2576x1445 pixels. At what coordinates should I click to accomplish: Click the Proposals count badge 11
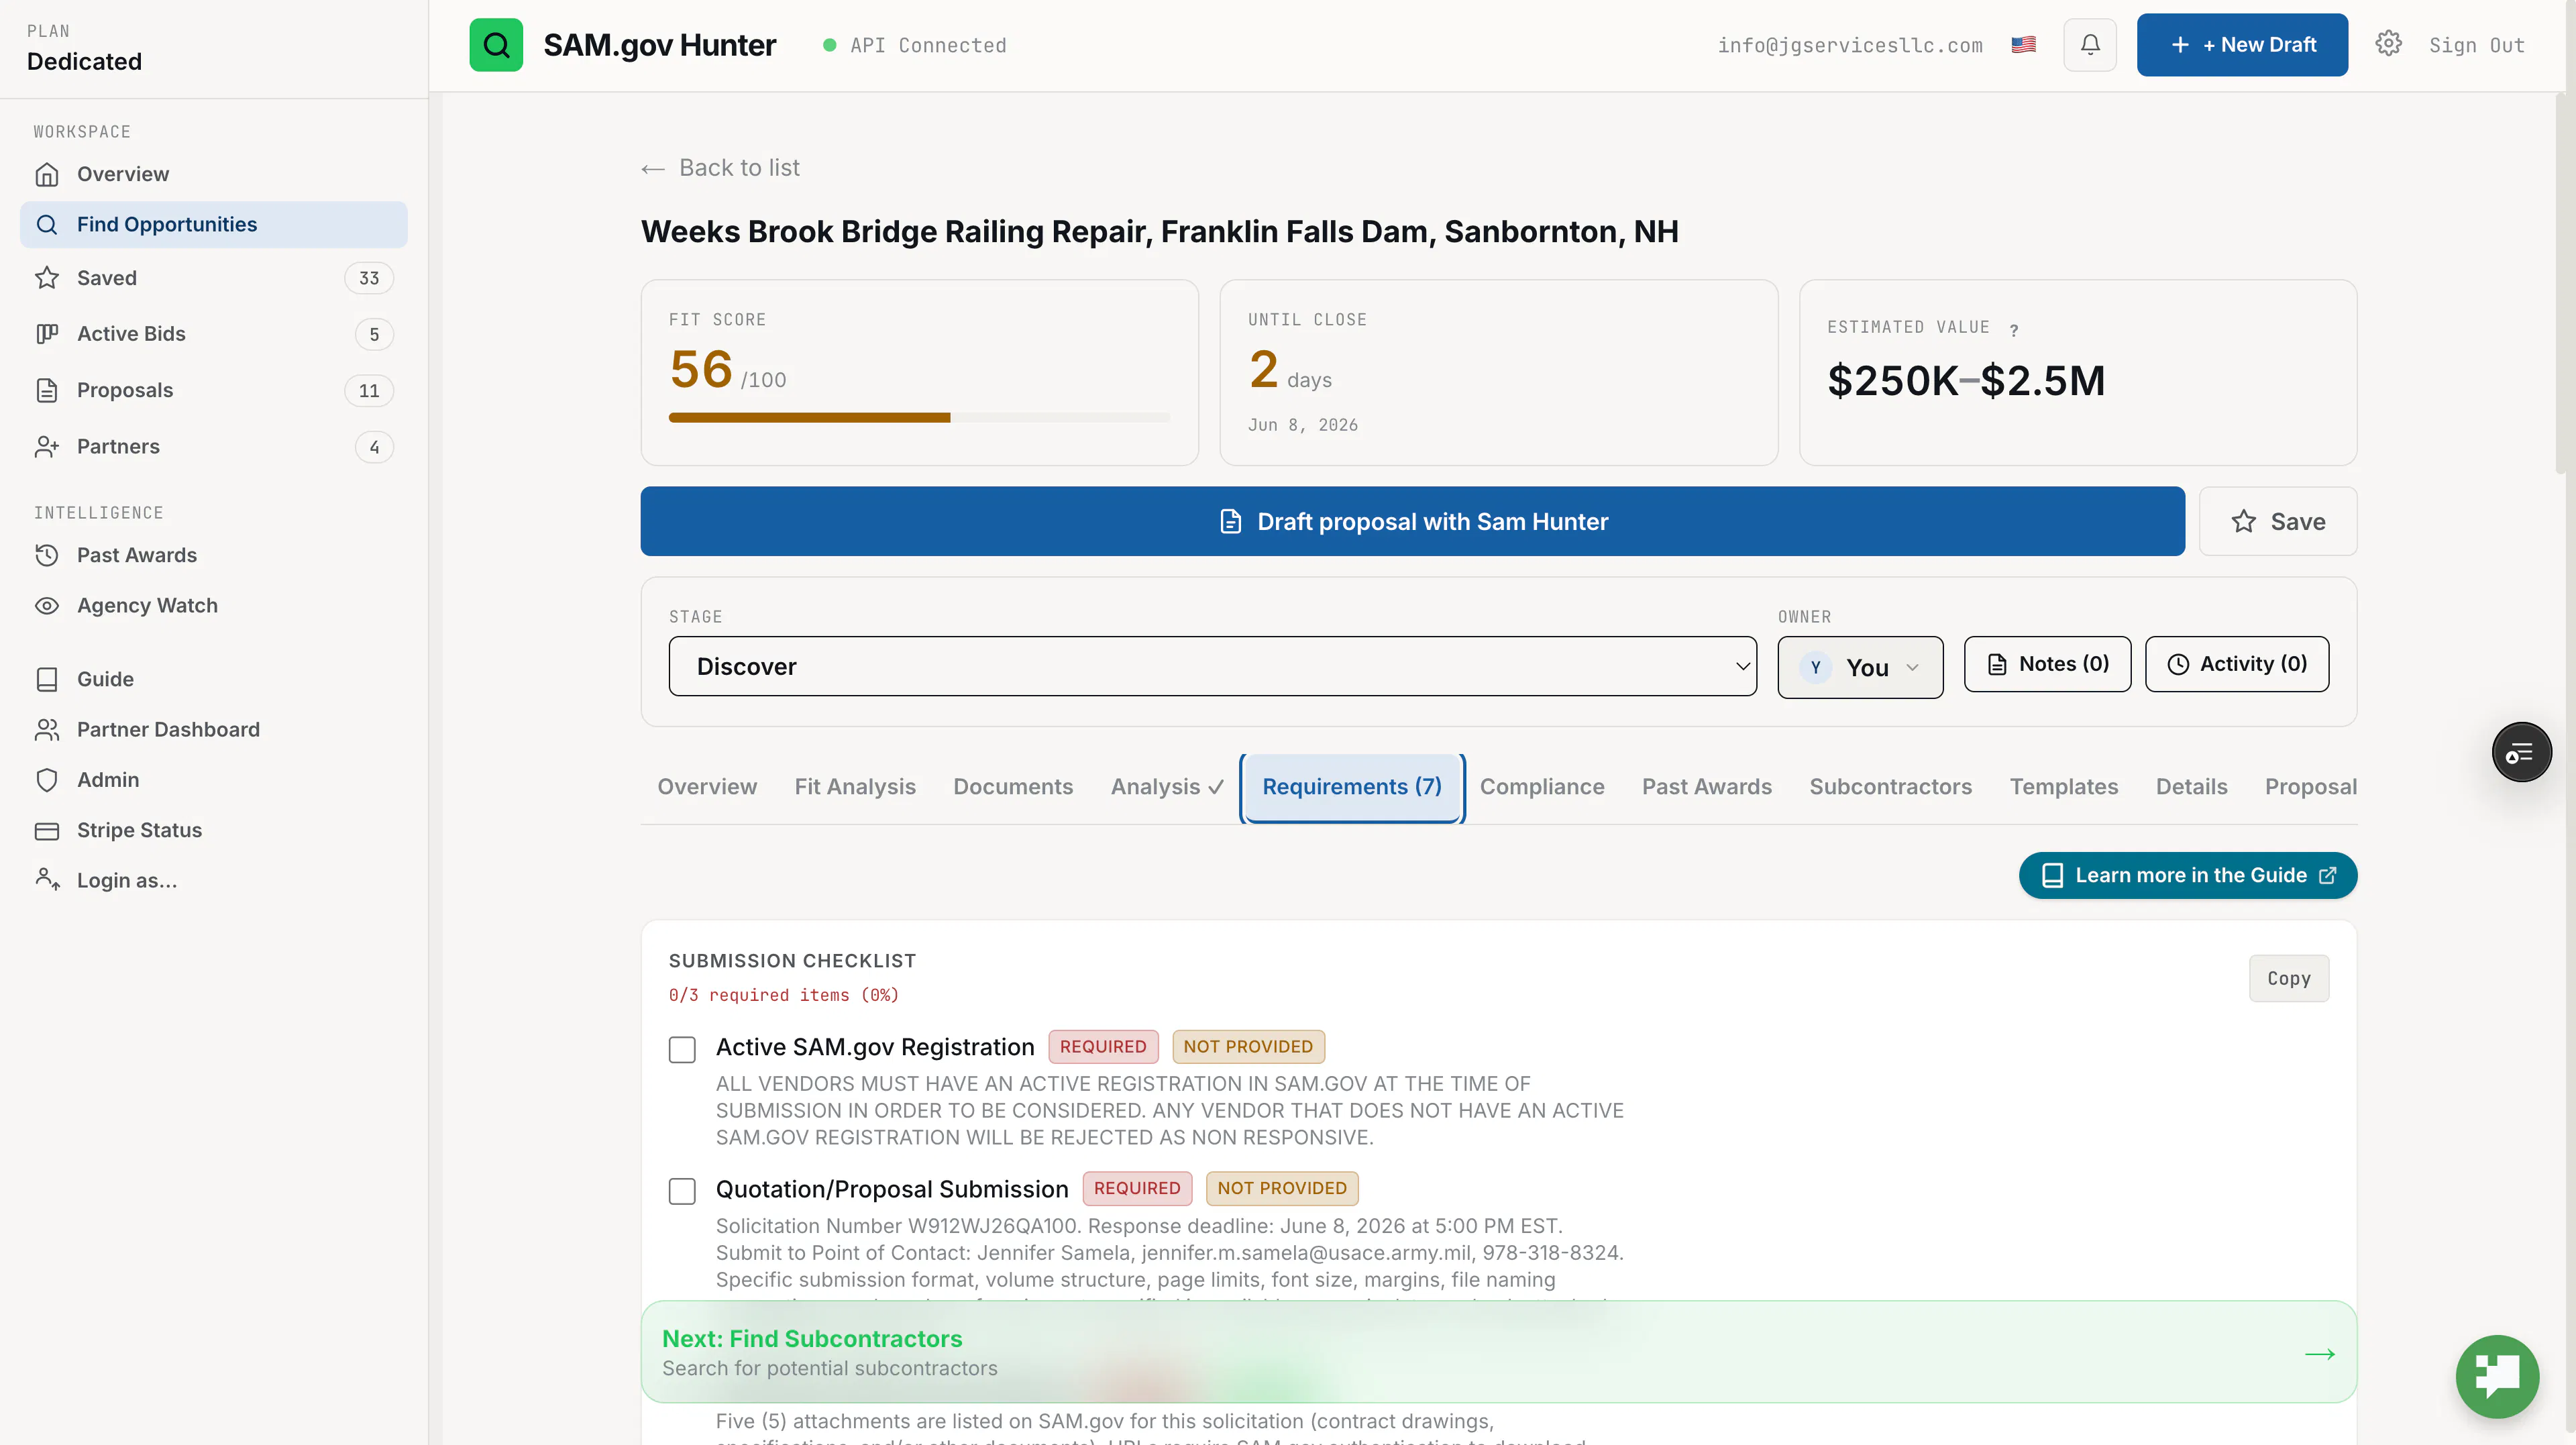369,390
